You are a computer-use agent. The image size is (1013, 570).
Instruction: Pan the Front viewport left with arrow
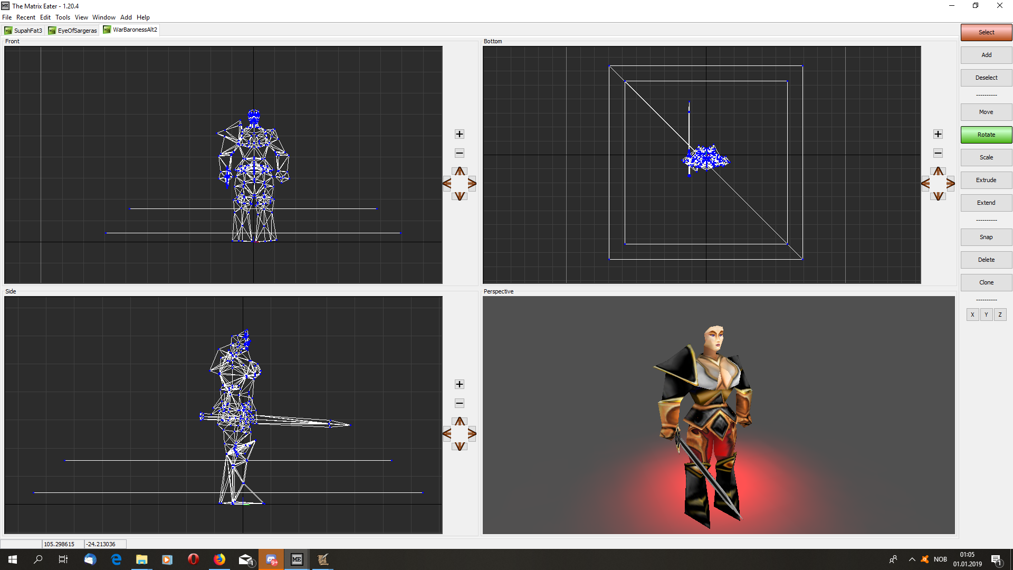click(447, 184)
